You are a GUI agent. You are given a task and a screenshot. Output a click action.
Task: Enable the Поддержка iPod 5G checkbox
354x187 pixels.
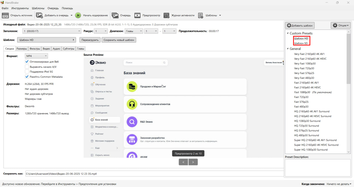tap(27, 72)
